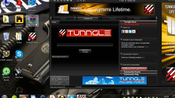Open the Tunngle Polskie Forum banner

114,81
